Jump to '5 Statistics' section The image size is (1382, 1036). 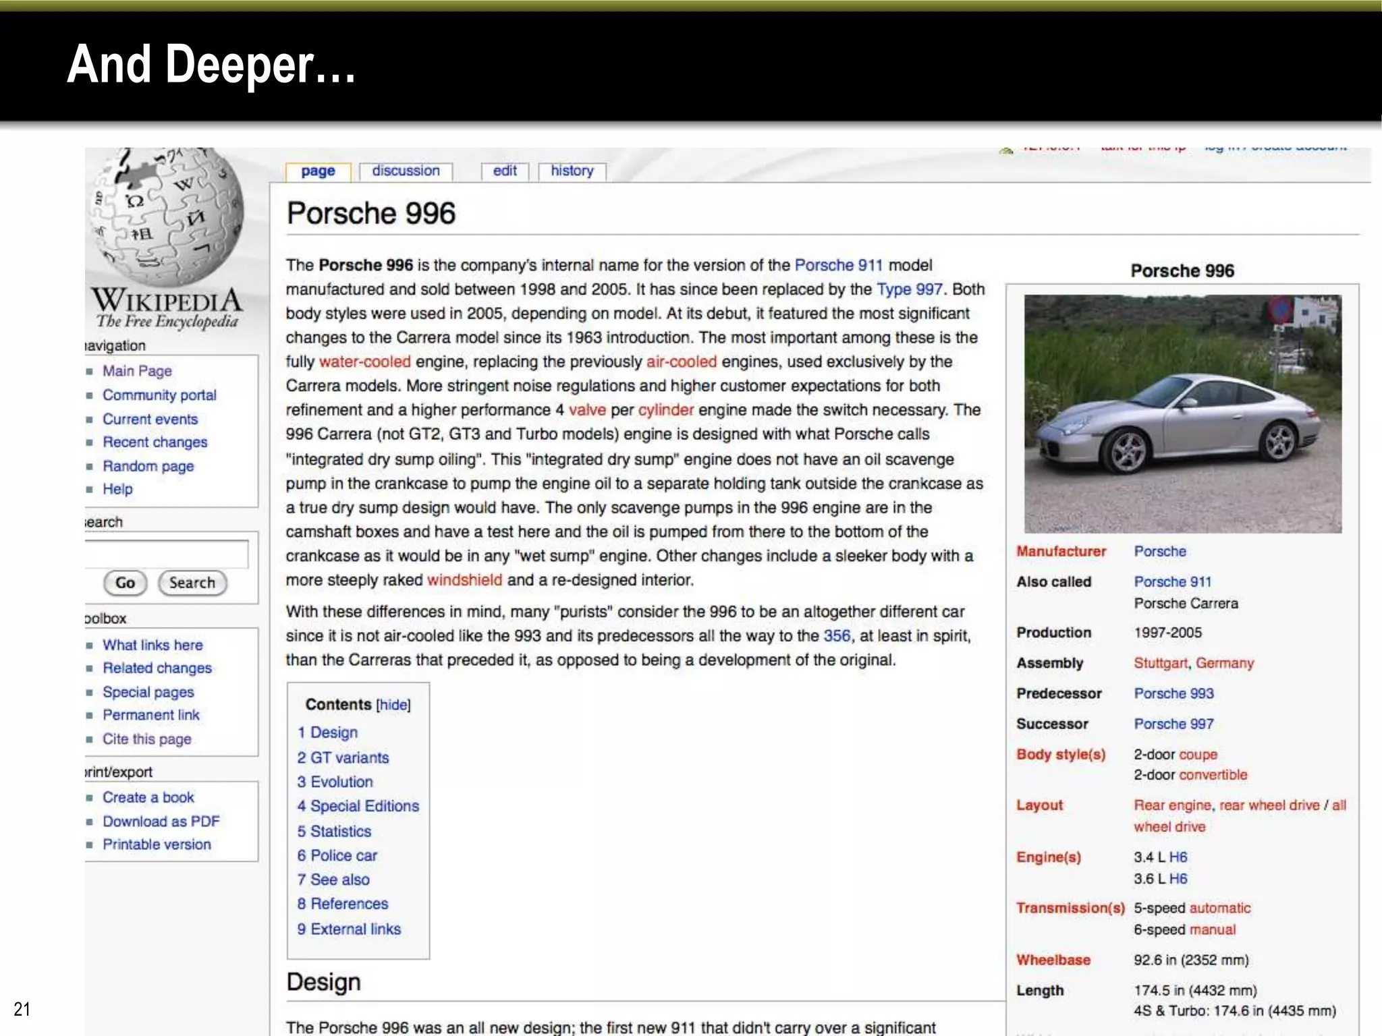pos(335,831)
